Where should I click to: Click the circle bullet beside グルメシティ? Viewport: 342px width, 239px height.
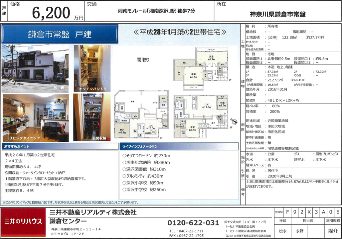point(124,176)
